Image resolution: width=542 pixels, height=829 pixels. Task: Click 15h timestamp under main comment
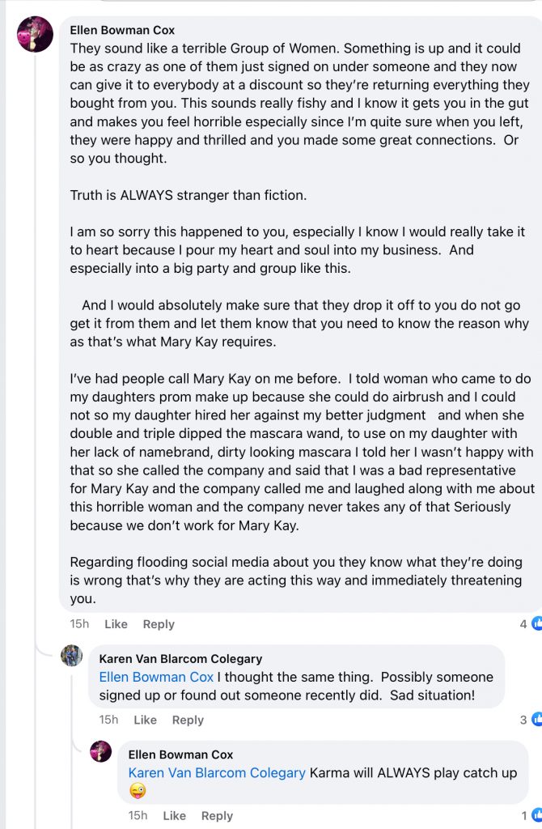coord(79,624)
